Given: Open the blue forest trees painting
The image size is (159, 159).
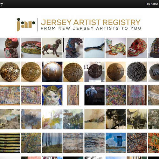Looking at the screenshot, I should click(52, 143).
